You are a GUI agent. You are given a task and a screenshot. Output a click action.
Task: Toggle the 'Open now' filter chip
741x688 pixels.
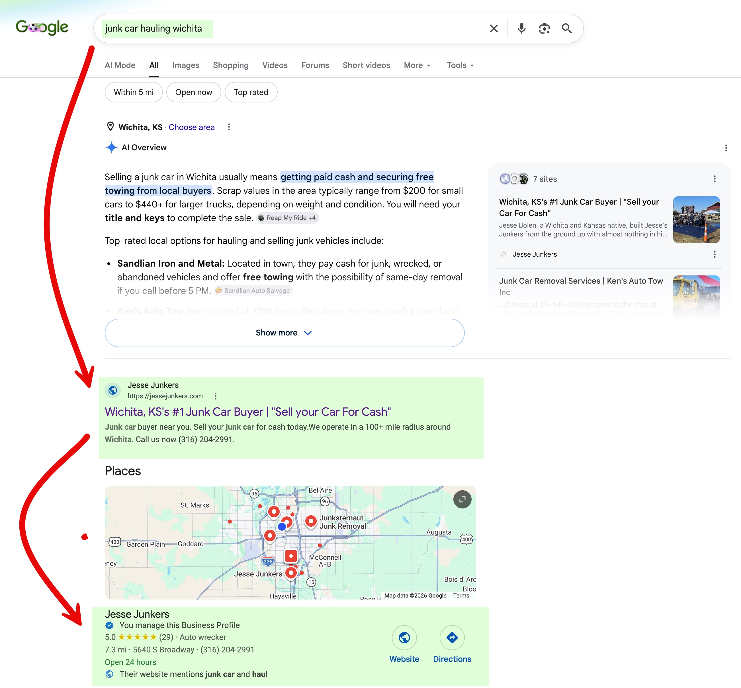click(x=194, y=92)
